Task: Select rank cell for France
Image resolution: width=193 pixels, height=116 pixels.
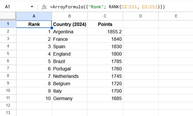Action: [x=34, y=39]
